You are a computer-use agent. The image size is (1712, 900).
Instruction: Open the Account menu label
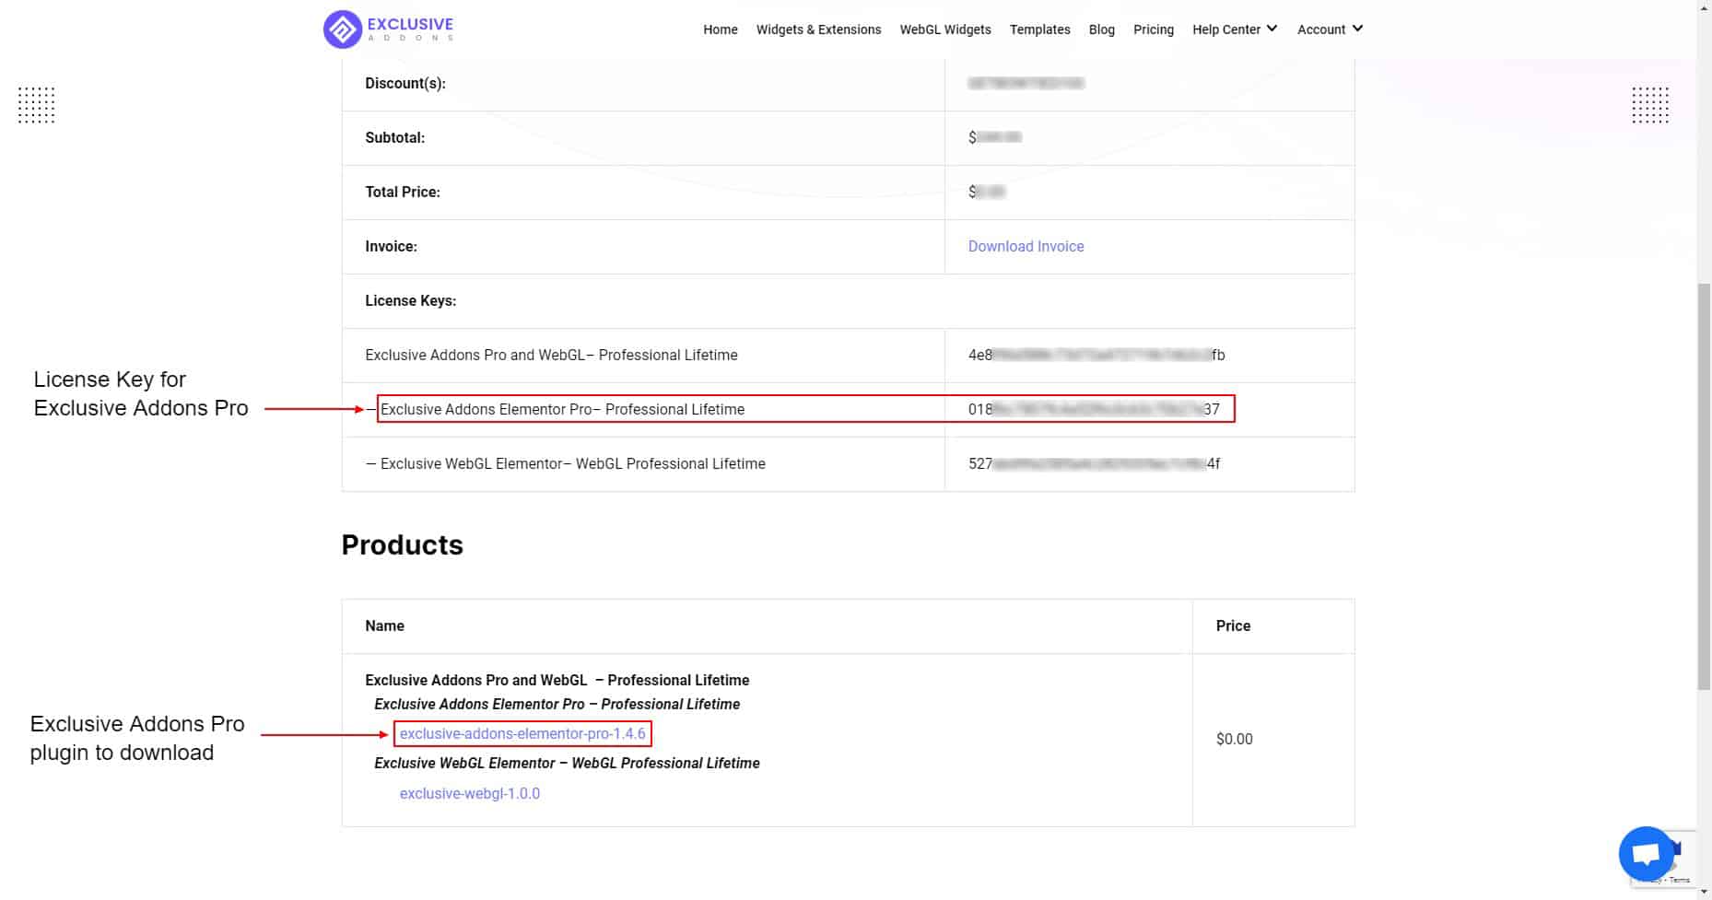pyautogui.click(x=1321, y=29)
